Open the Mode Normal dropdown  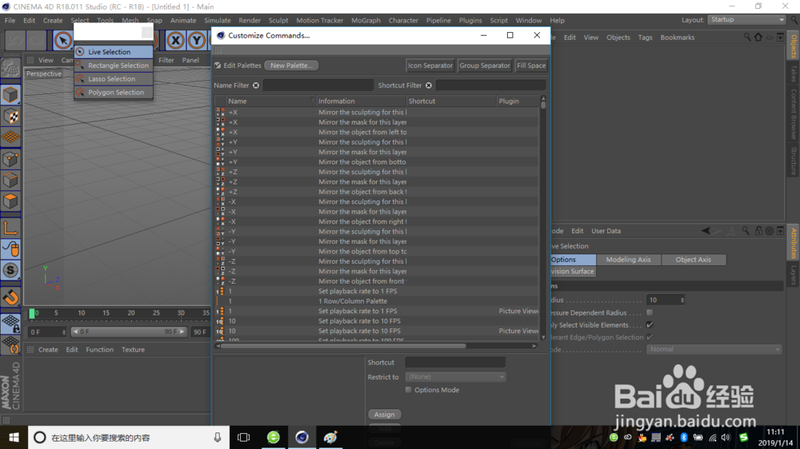click(x=714, y=349)
